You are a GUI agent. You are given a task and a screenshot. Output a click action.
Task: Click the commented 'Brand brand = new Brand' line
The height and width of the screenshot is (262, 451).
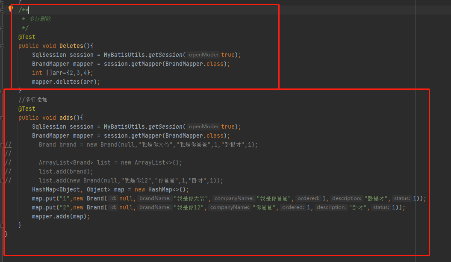(x=148, y=144)
